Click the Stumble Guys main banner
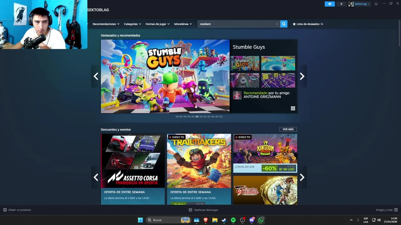This screenshot has height=225, width=401. [x=165, y=76]
